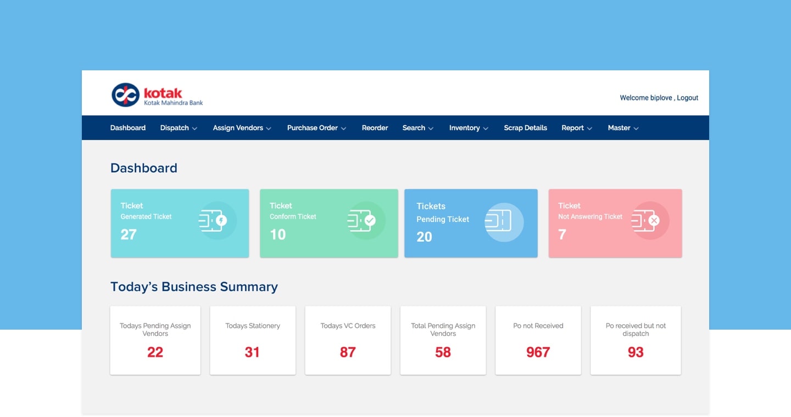
Task: Click the generated ticket count 27
Action: pyautogui.click(x=129, y=235)
